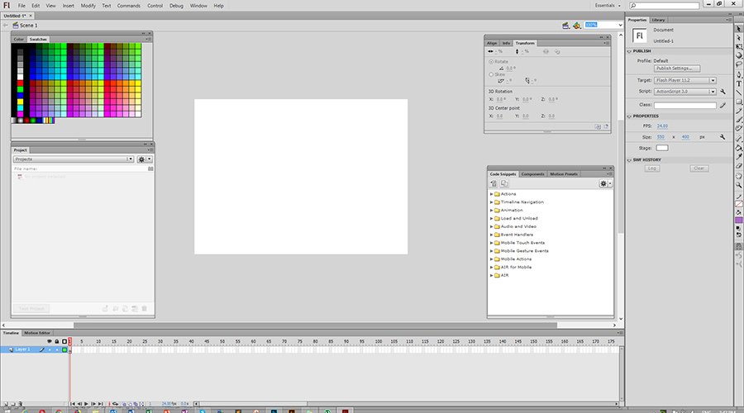
Task: Collapse the PUBLISH section
Action: tap(629, 51)
